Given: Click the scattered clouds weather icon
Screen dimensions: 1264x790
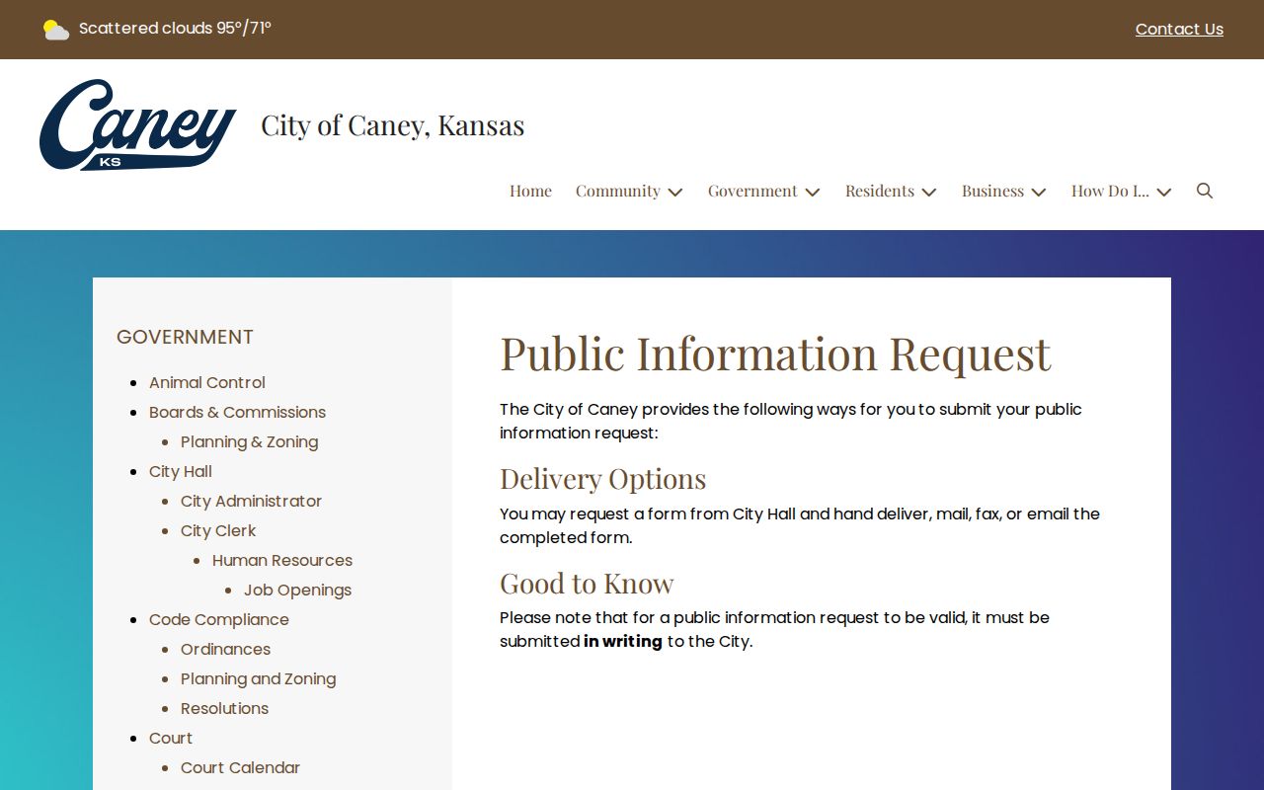Looking at the screenshot, I should click(56, 30).
